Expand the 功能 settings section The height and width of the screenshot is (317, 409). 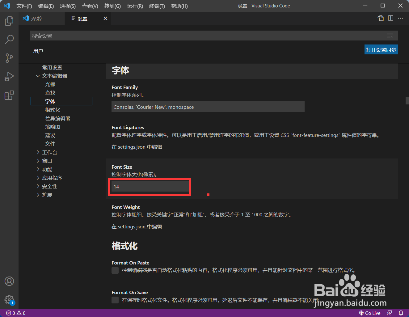pos(38,169)
